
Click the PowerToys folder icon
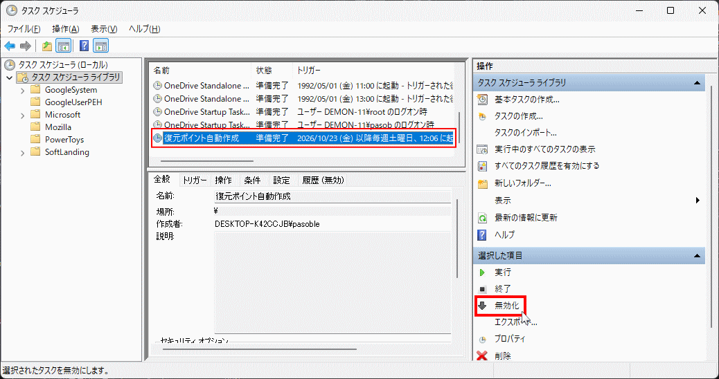36,139
